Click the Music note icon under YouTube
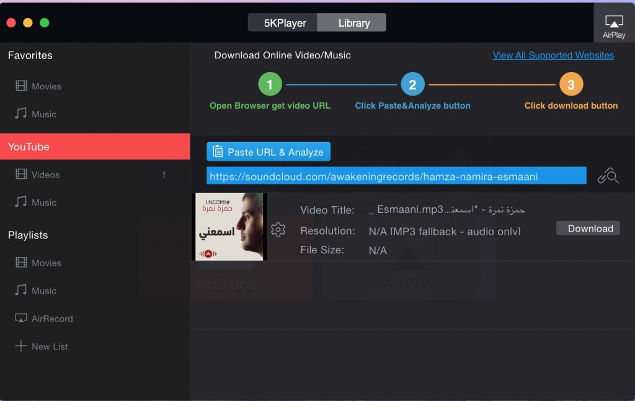 pos(20,202)
